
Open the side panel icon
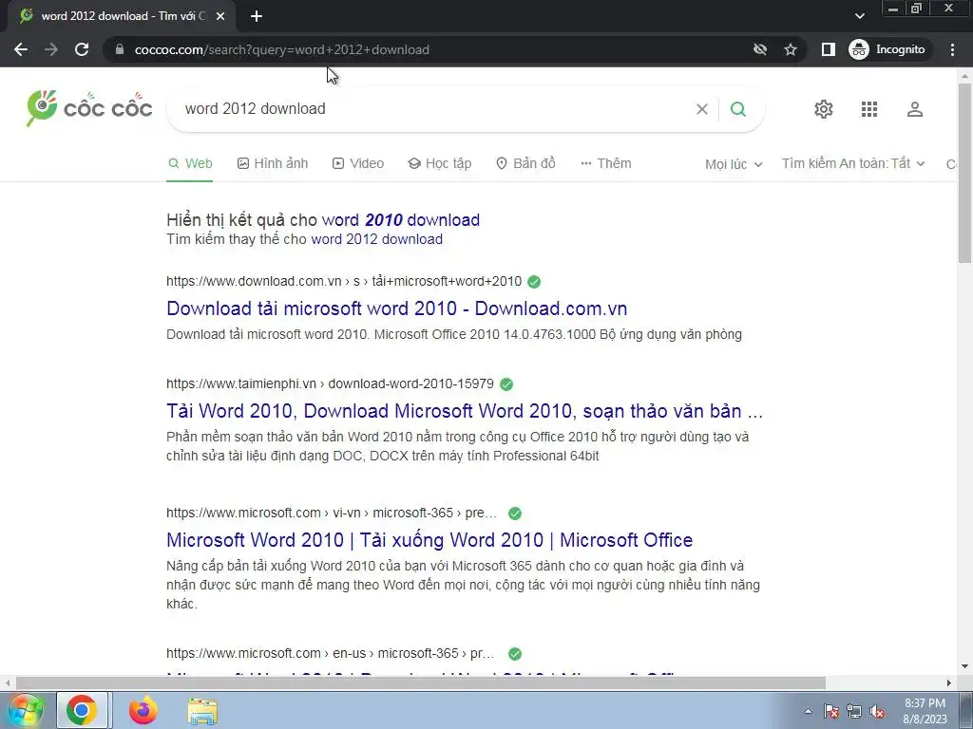pos(828,49)
